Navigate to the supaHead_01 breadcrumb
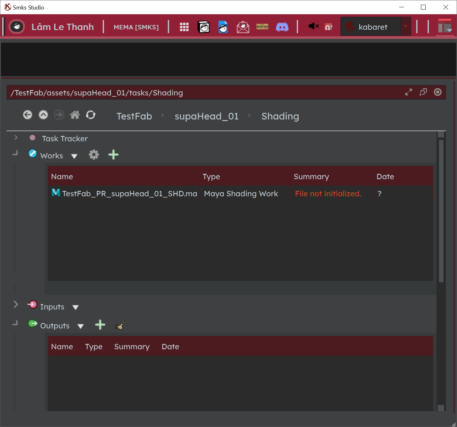This screenshot has height=427, width=457. tap(207, 116)
